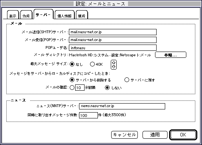Viewport: 202px width, 145px height.
Task: Click the 参照... browse button
Action: [171, 55]
